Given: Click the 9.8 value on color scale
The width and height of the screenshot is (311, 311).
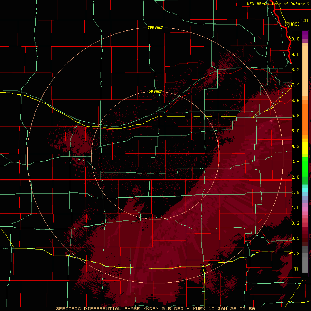Looking at the screenshot, I should point(295,39).
